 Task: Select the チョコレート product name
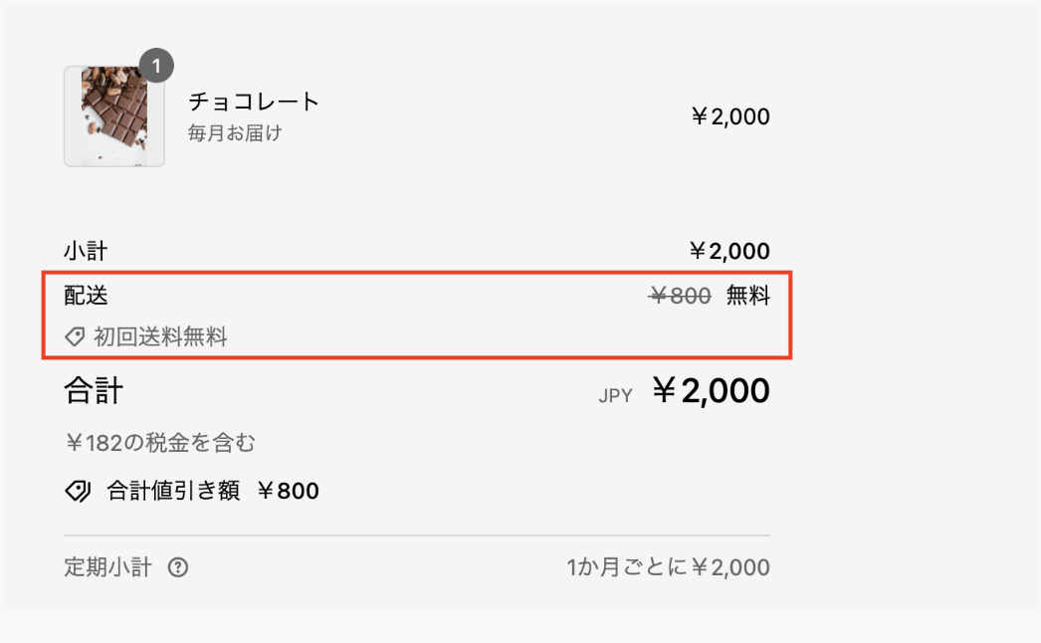coord(254,102)
